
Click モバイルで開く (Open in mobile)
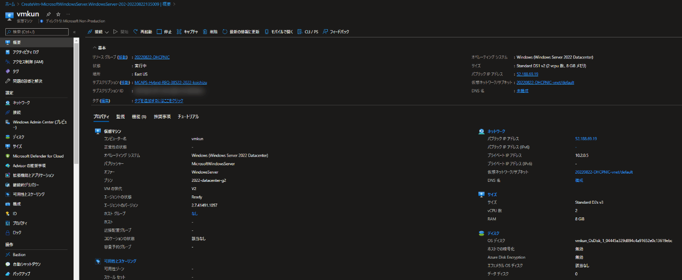click(279, 32)
